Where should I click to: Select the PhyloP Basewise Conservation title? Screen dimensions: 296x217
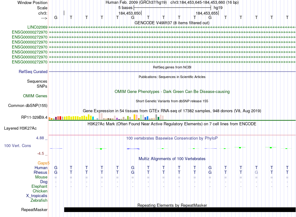(x=172, y=138)
